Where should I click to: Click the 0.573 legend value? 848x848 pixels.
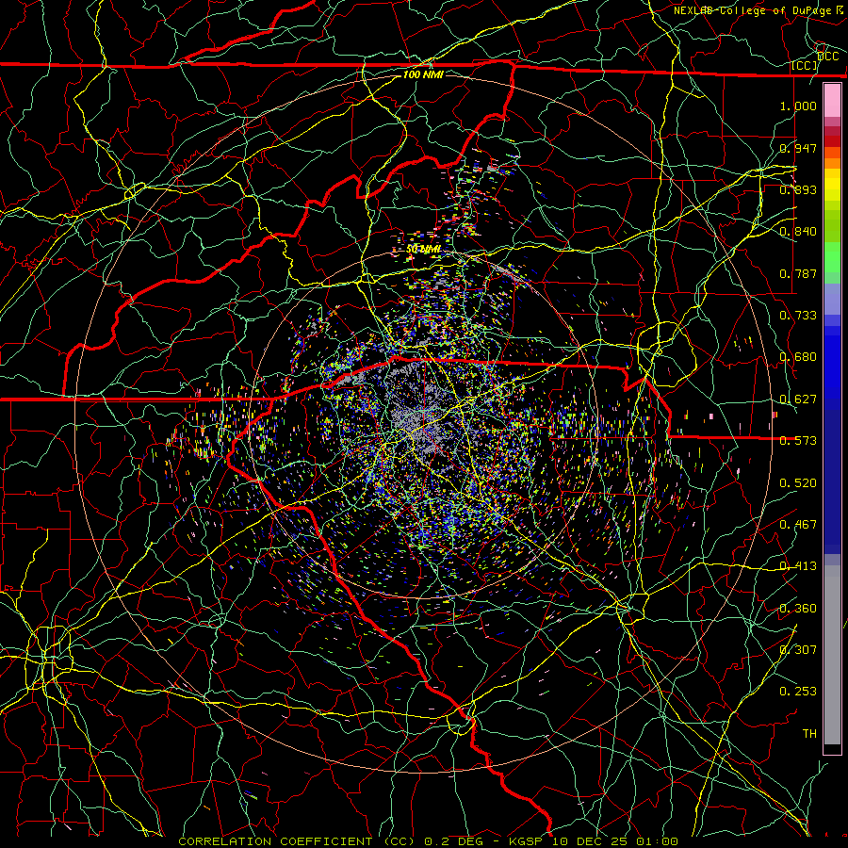coord(798,441)
